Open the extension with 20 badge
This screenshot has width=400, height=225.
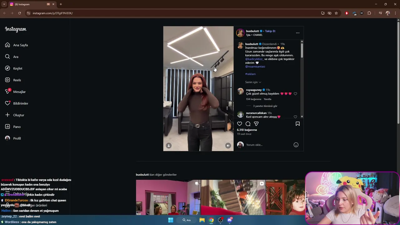[354, 13]
